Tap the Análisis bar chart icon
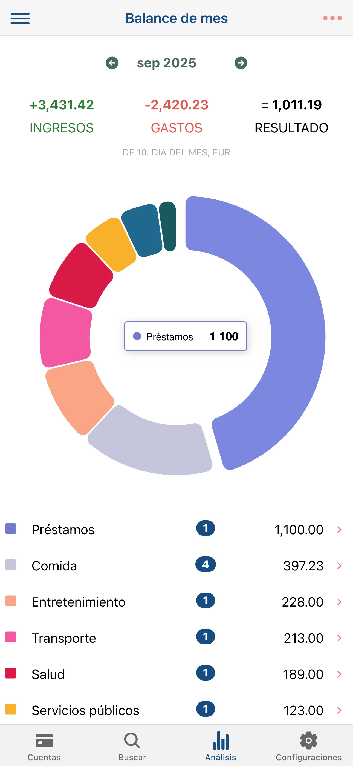Screen dimensions: 353x766 click(221, 741)
